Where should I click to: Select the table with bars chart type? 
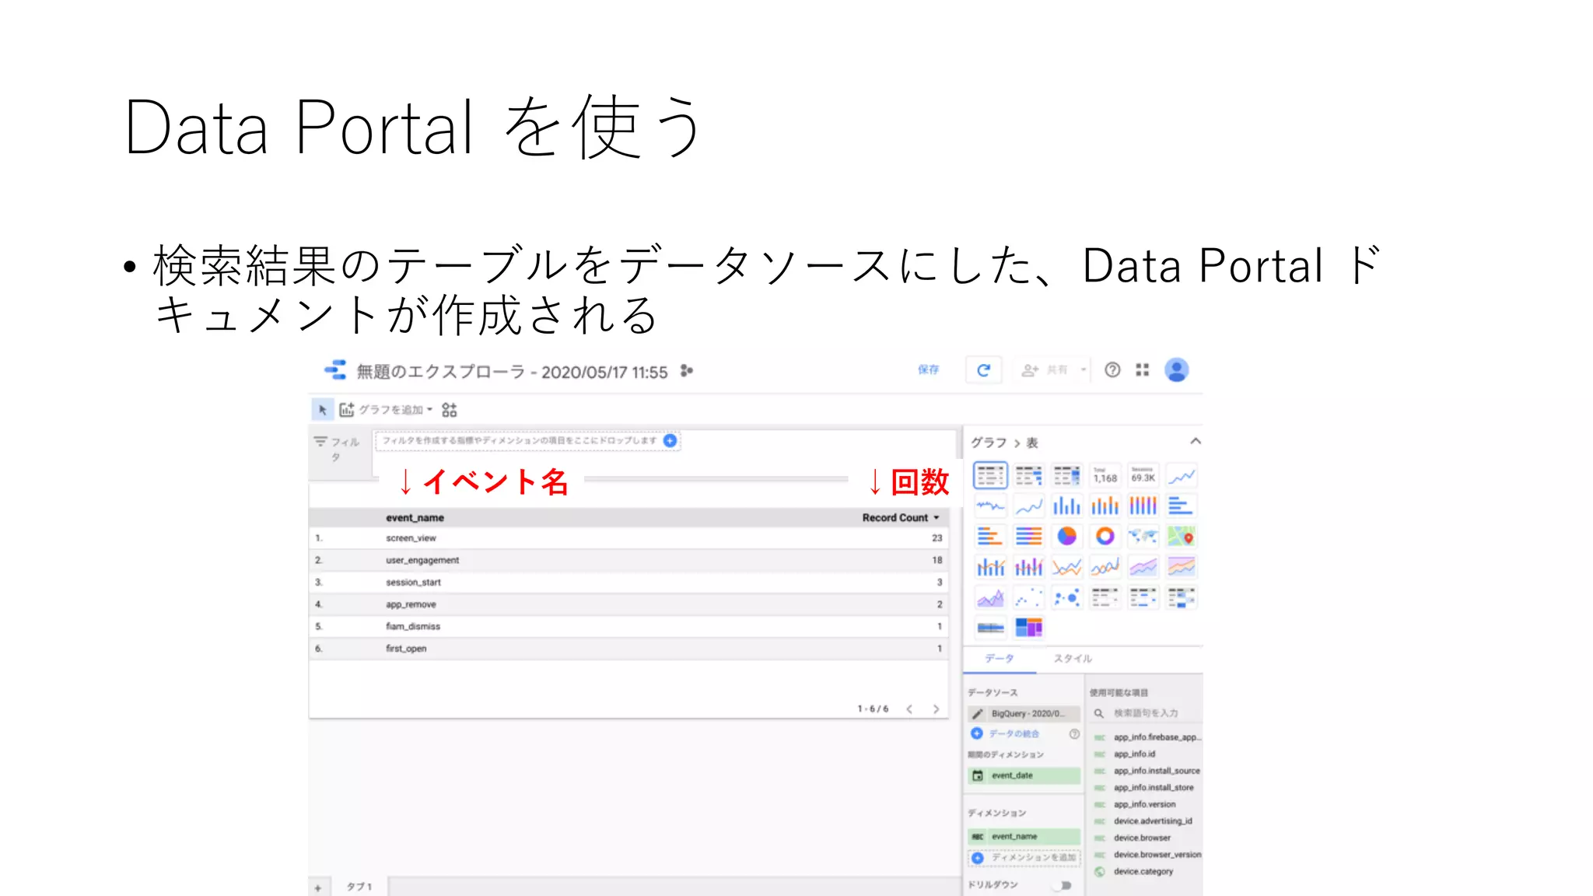click(1028, 475)
